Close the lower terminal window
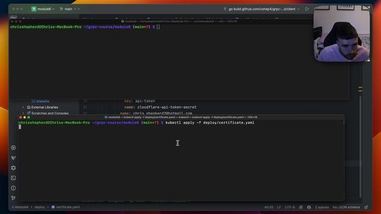Image resolution: width=381 pixels, height=214 pixels. coord(20,117)
